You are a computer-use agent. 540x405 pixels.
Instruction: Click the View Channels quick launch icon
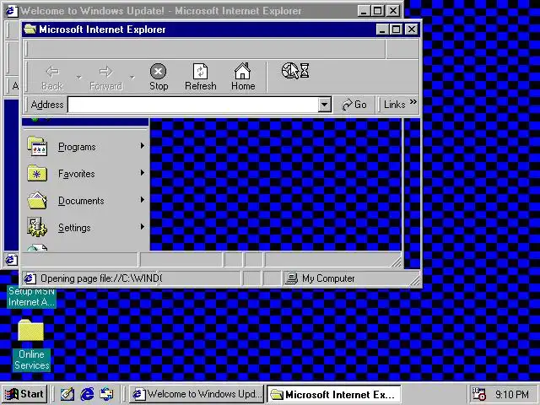click(x=106, y=394)
